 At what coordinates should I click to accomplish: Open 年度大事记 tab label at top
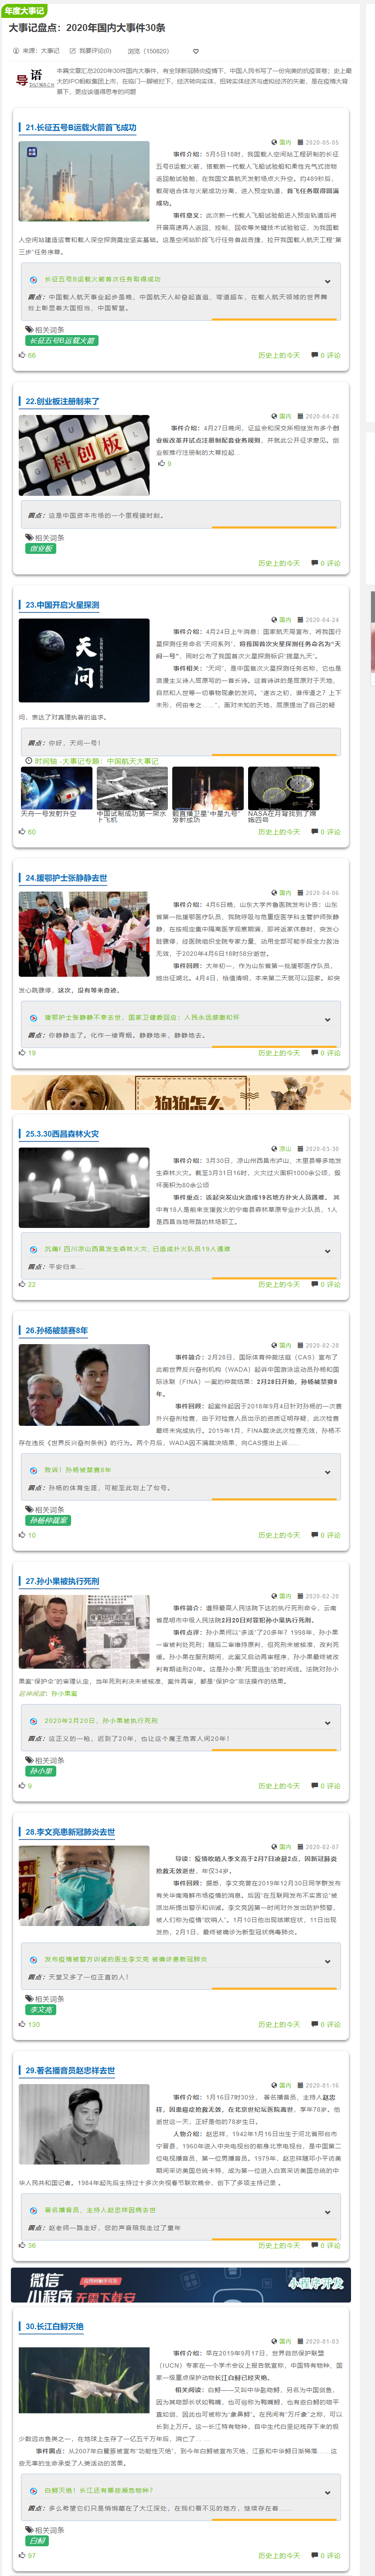coord(24,10)
